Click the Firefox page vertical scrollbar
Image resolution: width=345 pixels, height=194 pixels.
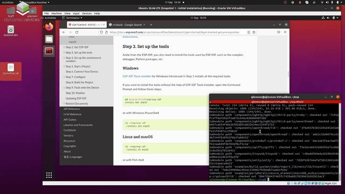(x=288, y=74)
